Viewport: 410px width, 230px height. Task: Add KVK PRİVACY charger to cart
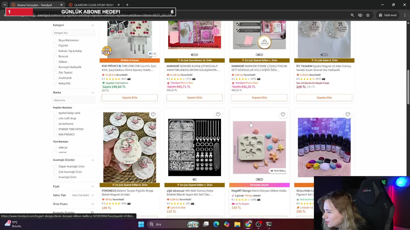pos(130,97)
